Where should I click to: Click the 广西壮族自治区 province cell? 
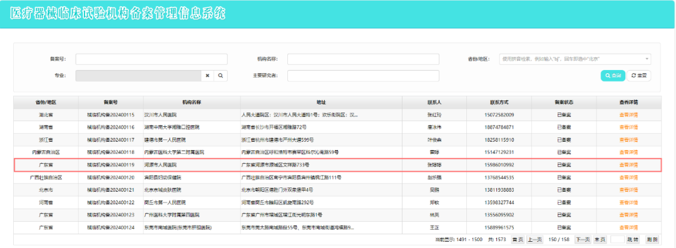(x=46, y=177)
